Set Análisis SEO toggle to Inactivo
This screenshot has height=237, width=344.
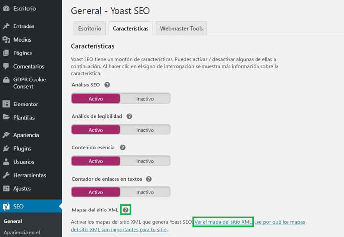coord(145,99)
